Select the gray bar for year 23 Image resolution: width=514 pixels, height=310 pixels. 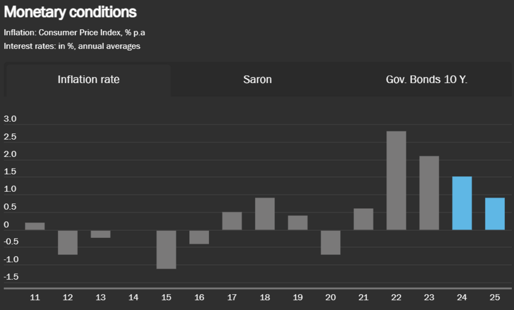(429, 193)
